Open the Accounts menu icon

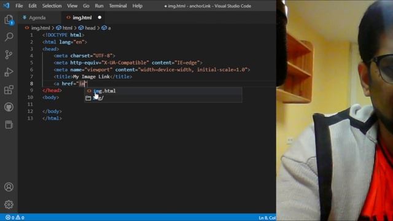9,187
